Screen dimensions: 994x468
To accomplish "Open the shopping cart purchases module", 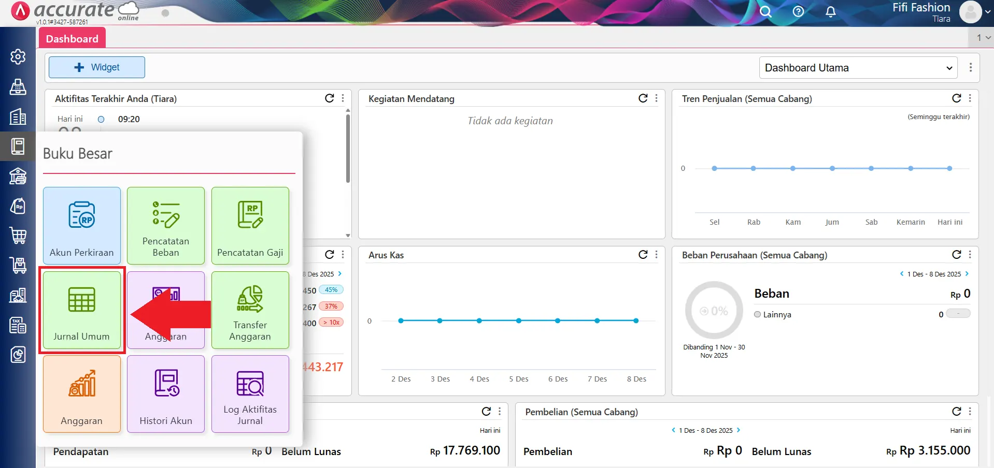I will 18,236.
